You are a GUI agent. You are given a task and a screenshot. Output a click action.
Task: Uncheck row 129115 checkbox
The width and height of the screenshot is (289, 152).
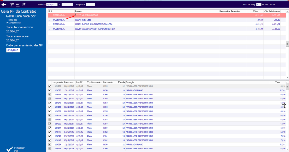pos(50,149)
